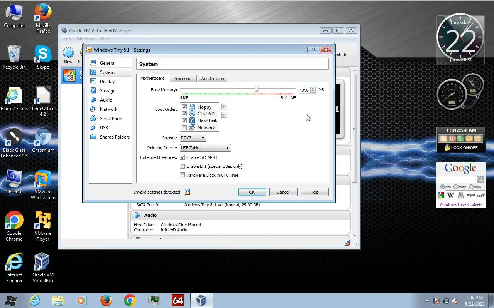
Task: Click the Cancel button in settings
Action: [x=283, y=192]
